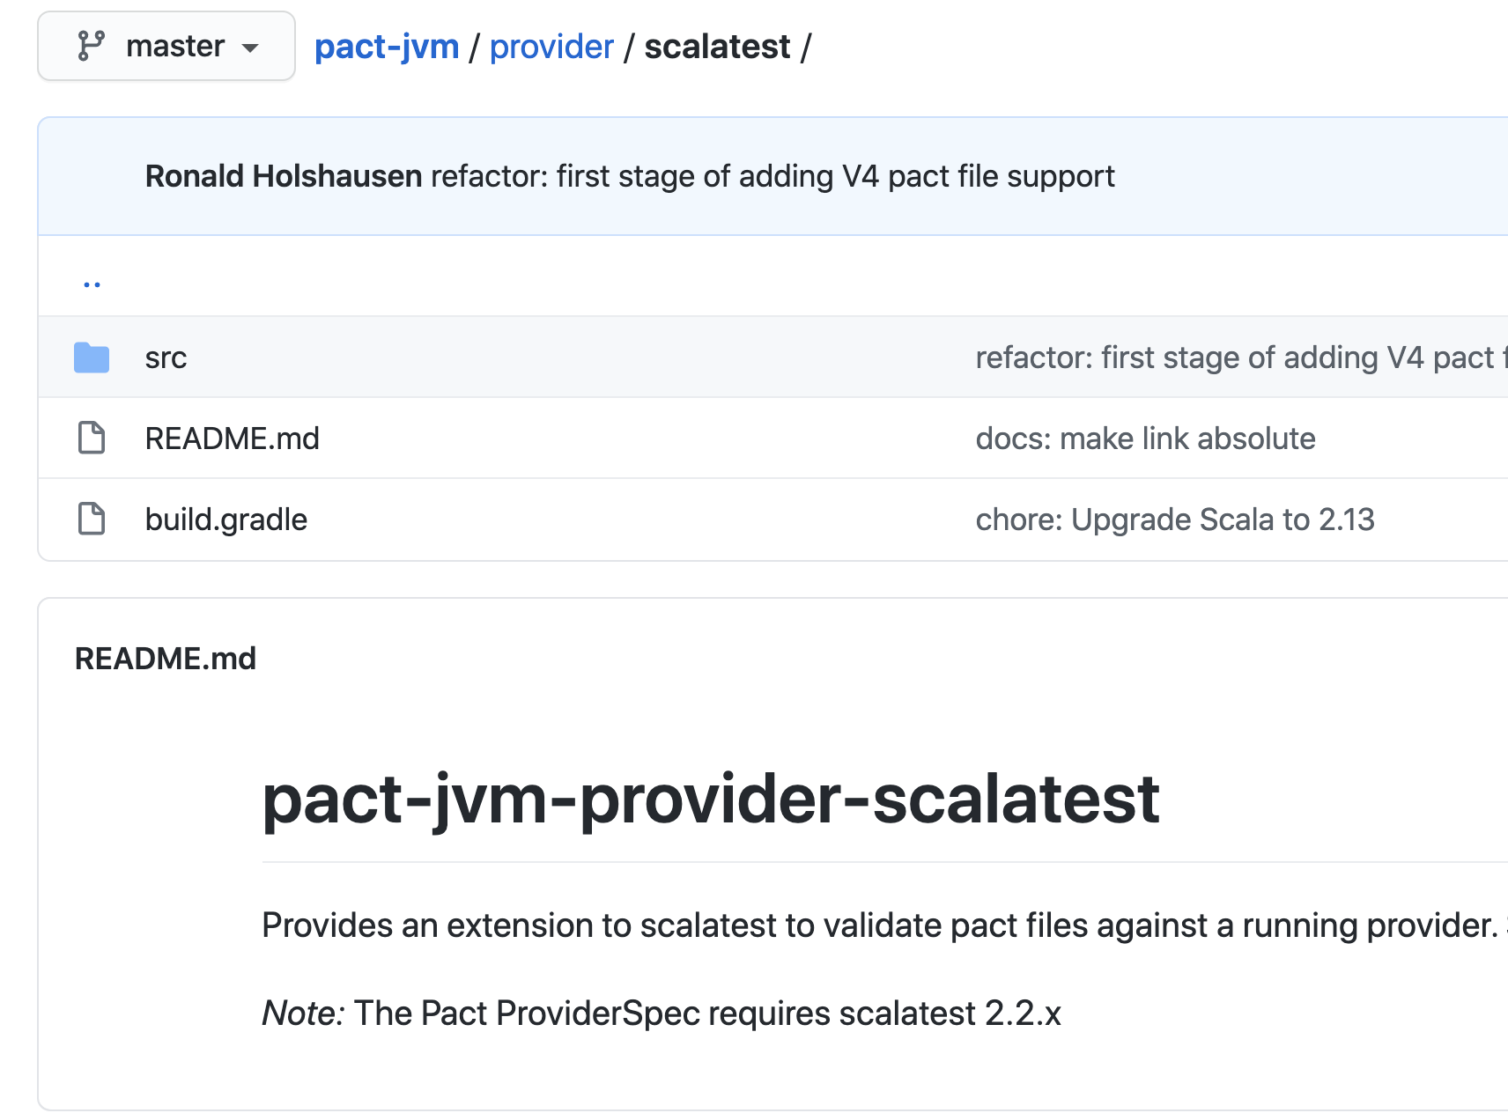This screenshot has height=1113, width=1508.
Task: View the 'docs: make link absolute' commit
Action: (x=1145, y=439)
